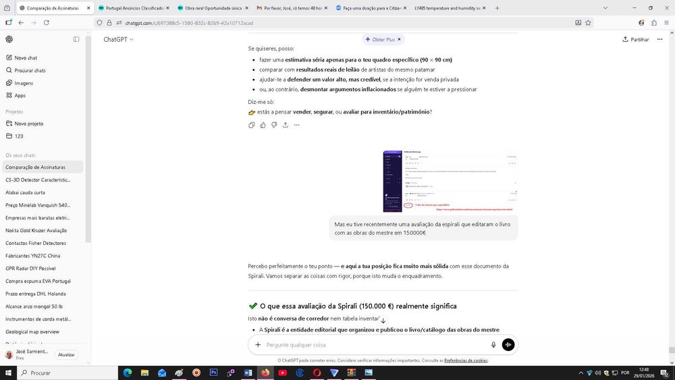Open the sidebar Os seus chats section header
The image size is (675, 380).
click(x=20, y=155)
